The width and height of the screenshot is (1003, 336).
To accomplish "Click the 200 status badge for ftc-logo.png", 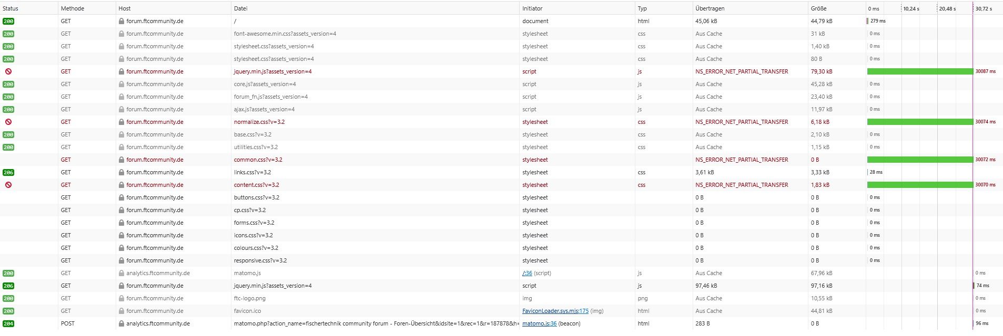I will pyautogui.click(x=8, y=298).
